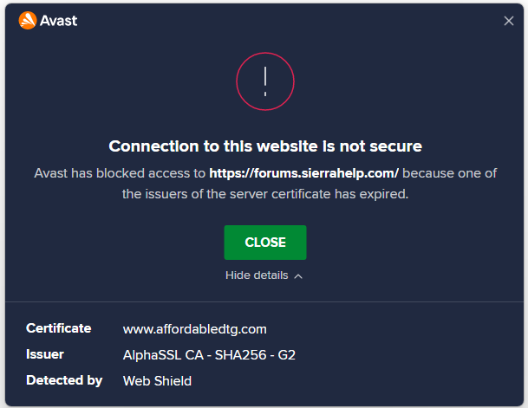Click the AlphaSSL CA - SHA256 - G2 issuer value
Viewport: 528px width, 408px height.
click(209, 355)
